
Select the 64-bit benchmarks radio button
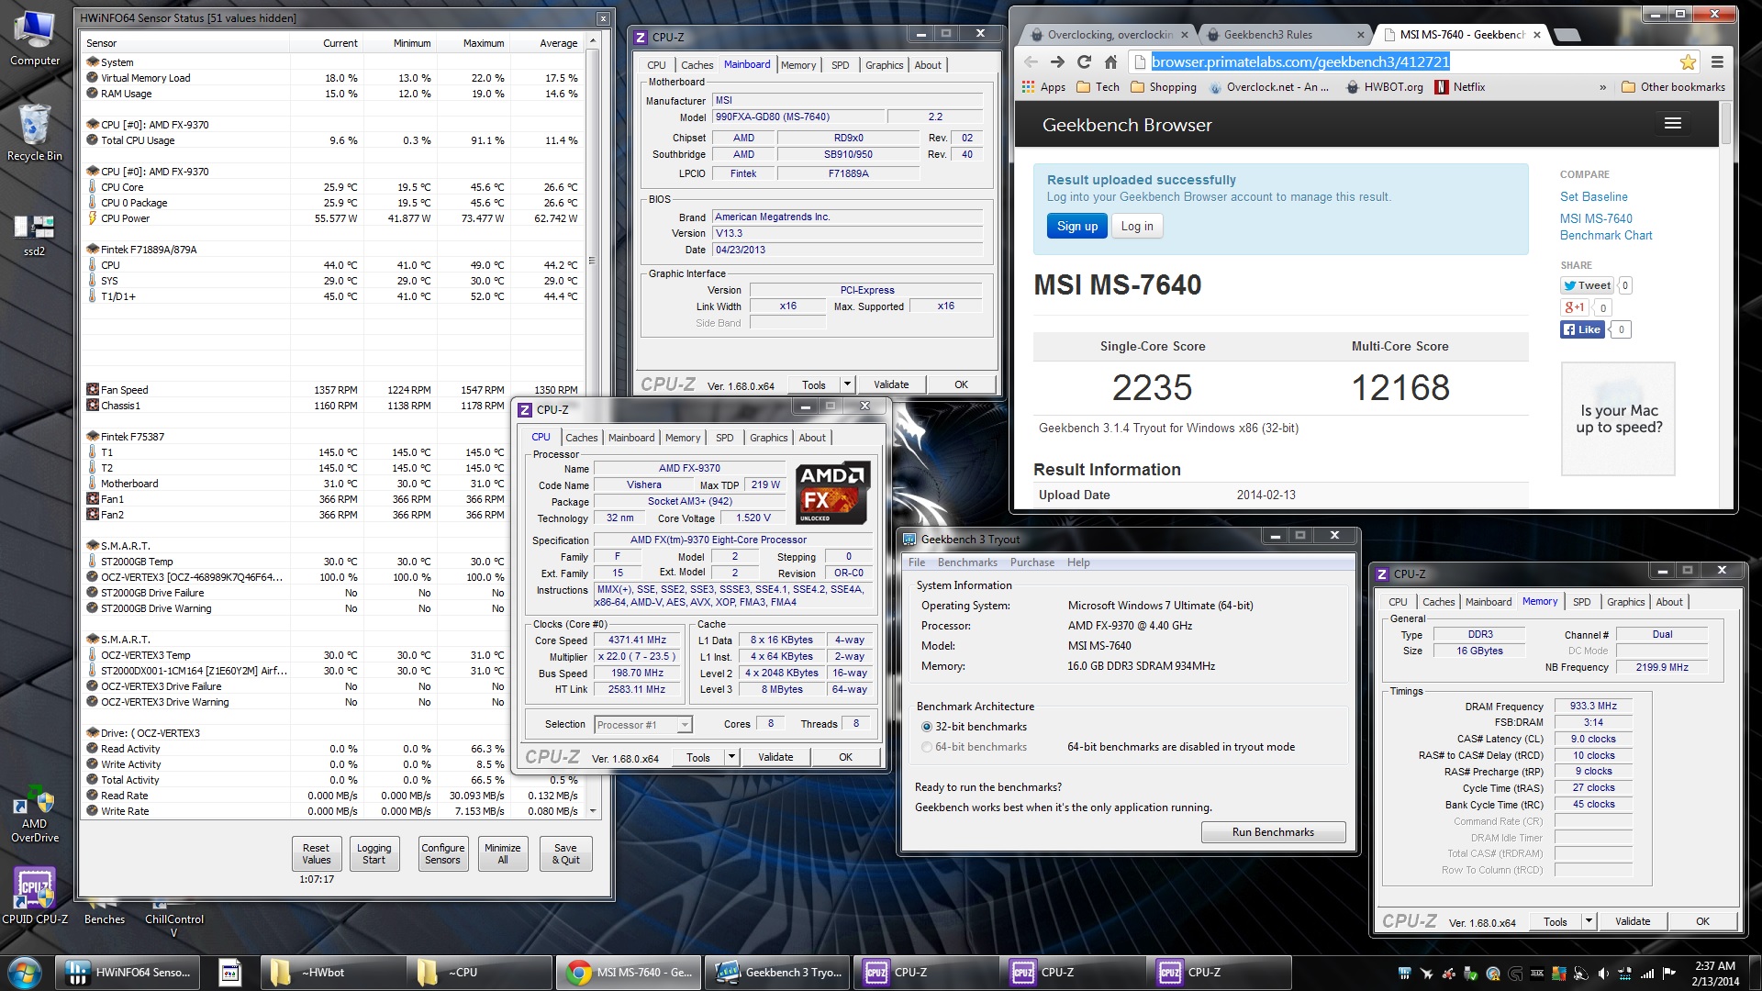pos(926,747)
